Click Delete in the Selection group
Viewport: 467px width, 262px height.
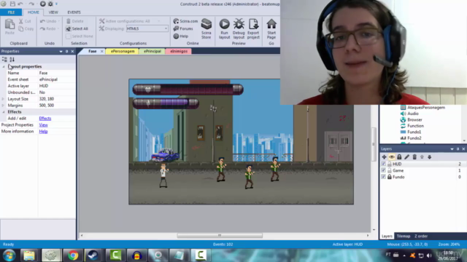click(x=74, y=21)
